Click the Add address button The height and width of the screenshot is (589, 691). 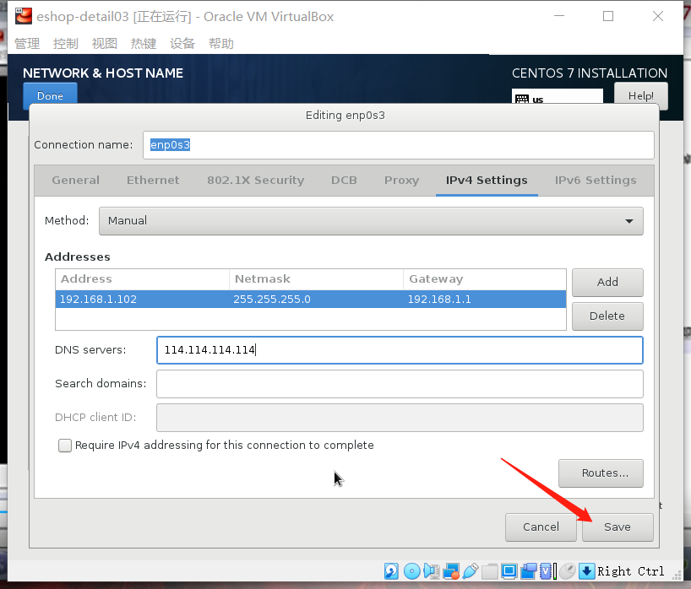click(607, 282)
